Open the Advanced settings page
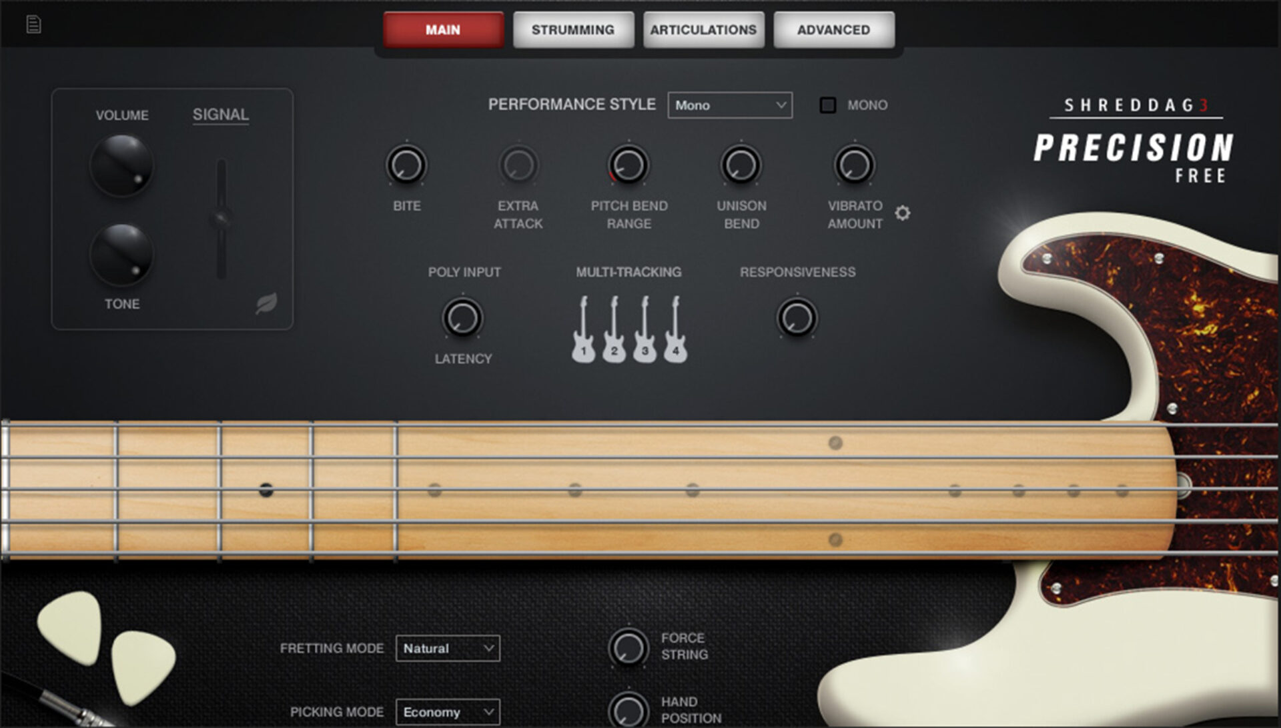Image resolution: width=1281 pixels, height=728 pixels. [x=833, y=29]
